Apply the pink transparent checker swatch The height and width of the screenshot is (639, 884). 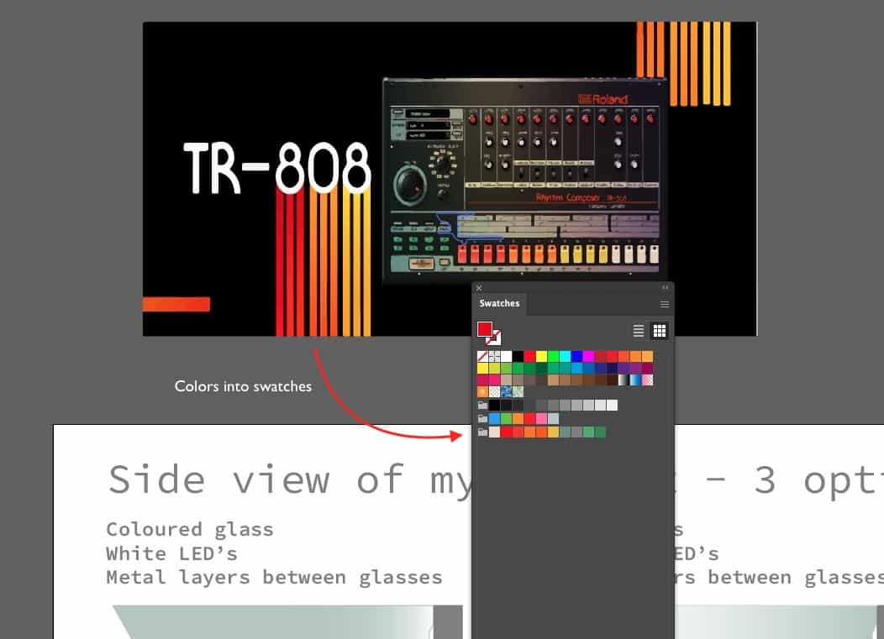648,380
